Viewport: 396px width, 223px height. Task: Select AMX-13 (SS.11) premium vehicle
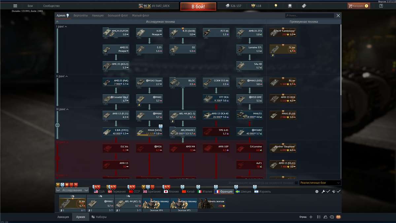[x=283, y=165]
